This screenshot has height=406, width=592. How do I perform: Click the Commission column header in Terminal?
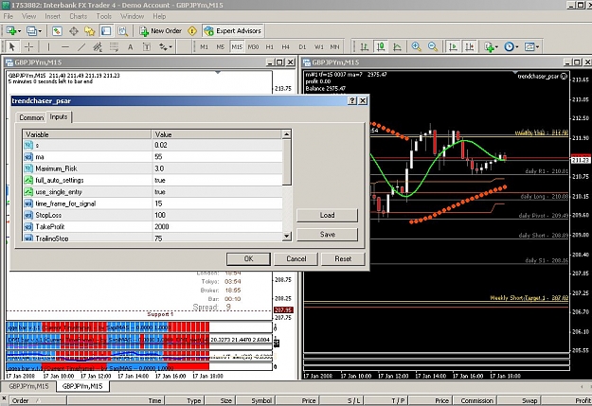tap(476, 400)
